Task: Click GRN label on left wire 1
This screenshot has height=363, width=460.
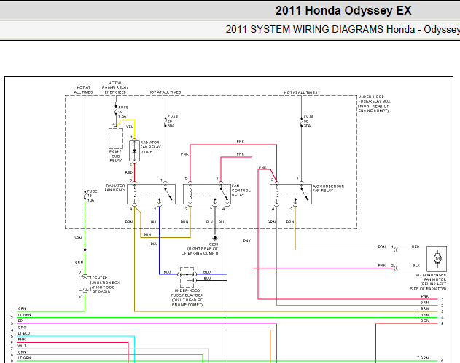Action: click(22, 308)
